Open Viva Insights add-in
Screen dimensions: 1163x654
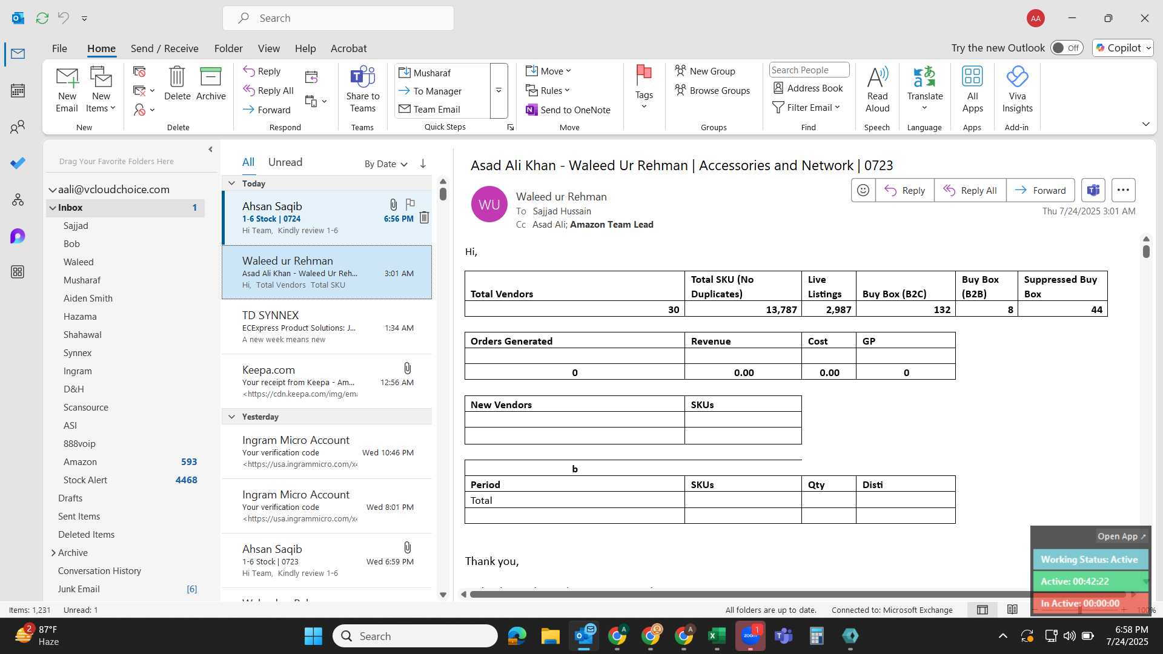1017,90
